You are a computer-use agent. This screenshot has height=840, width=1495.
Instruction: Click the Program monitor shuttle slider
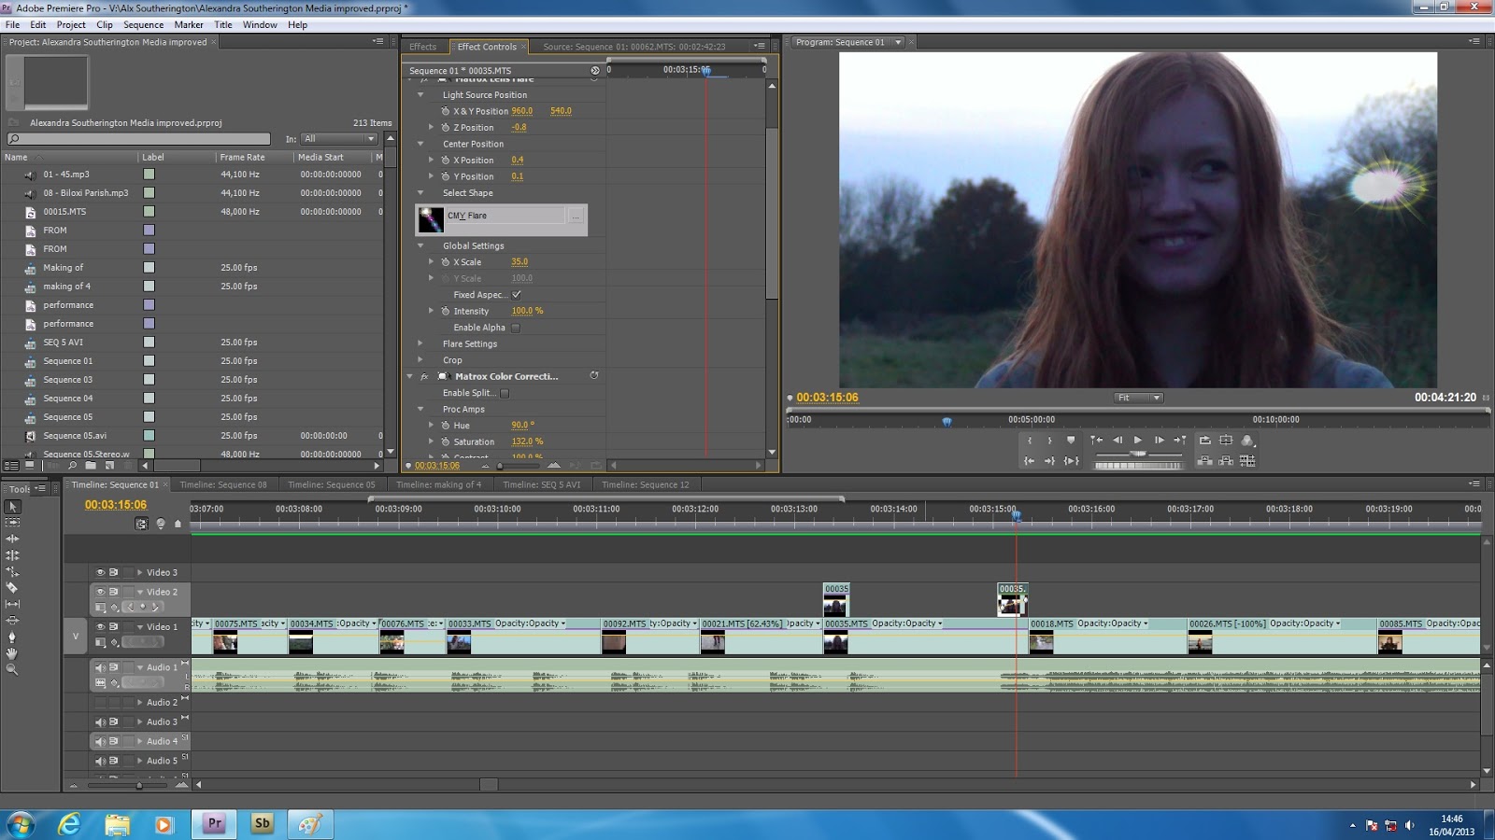coord(1138,454)
